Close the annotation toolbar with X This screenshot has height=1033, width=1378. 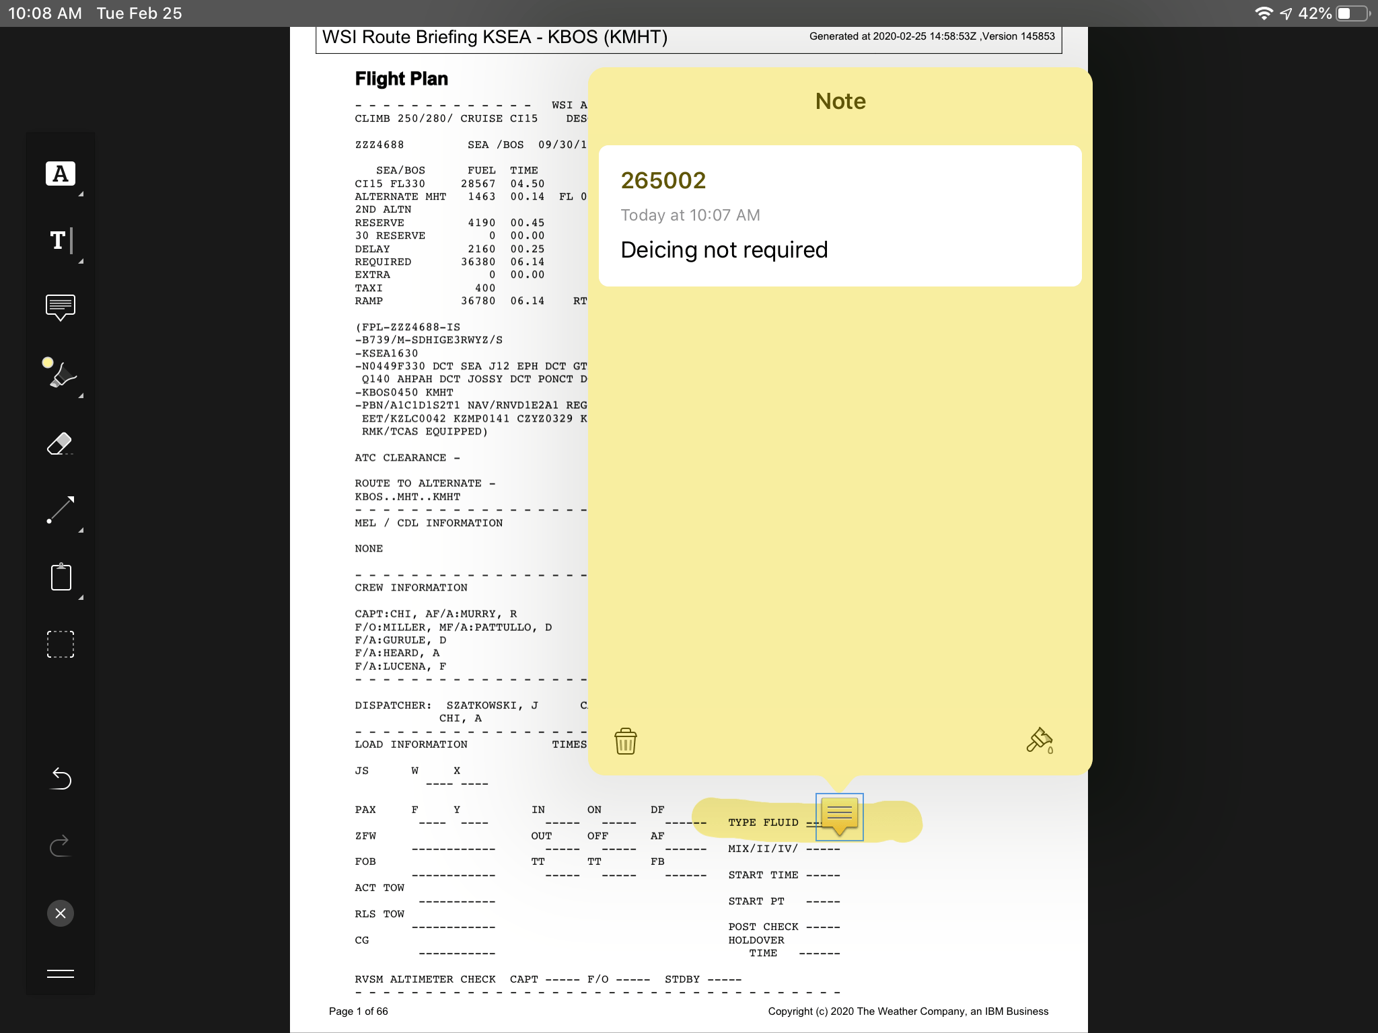60,913
